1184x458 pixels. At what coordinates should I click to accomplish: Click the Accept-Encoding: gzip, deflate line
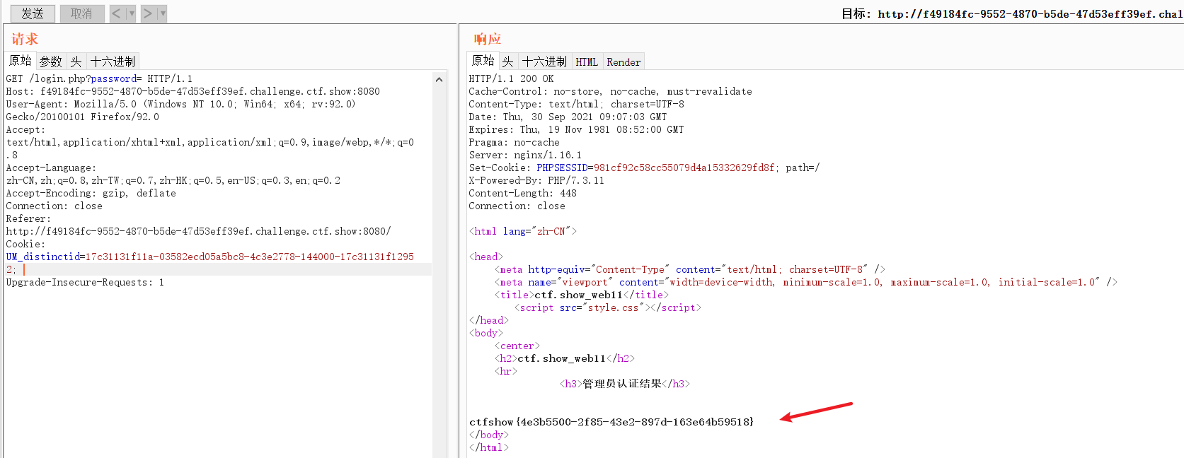(x=91, y=193)
